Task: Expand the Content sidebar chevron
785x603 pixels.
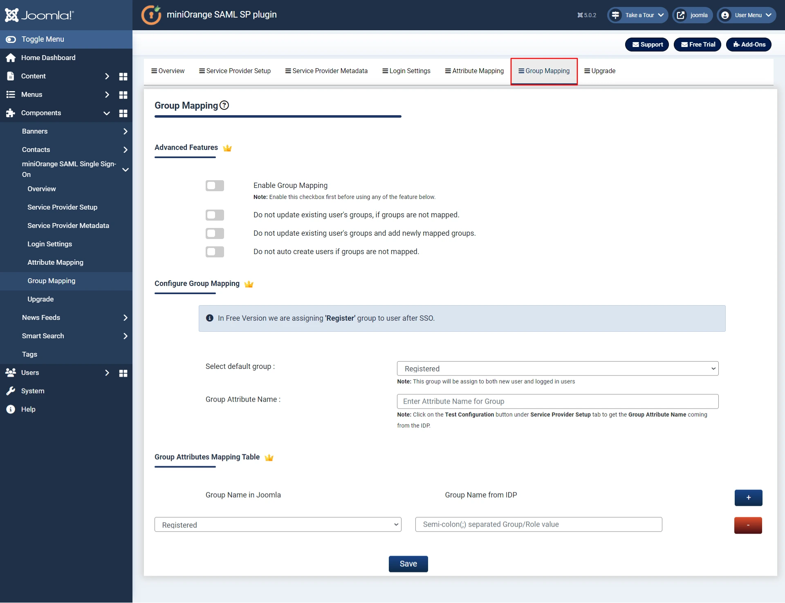Action: pyautogui.click(x=107, y=76)
